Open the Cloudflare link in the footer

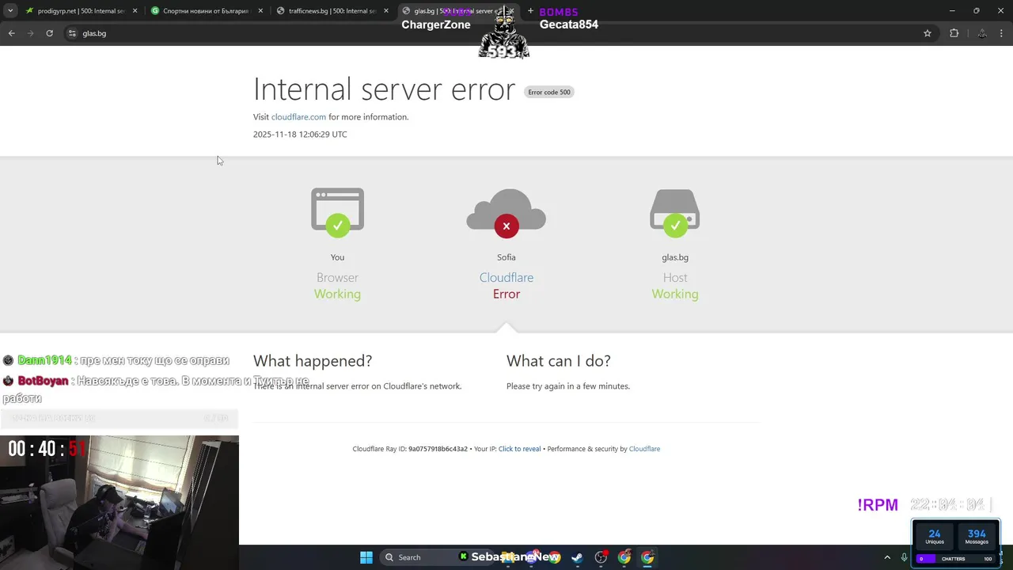644,449
